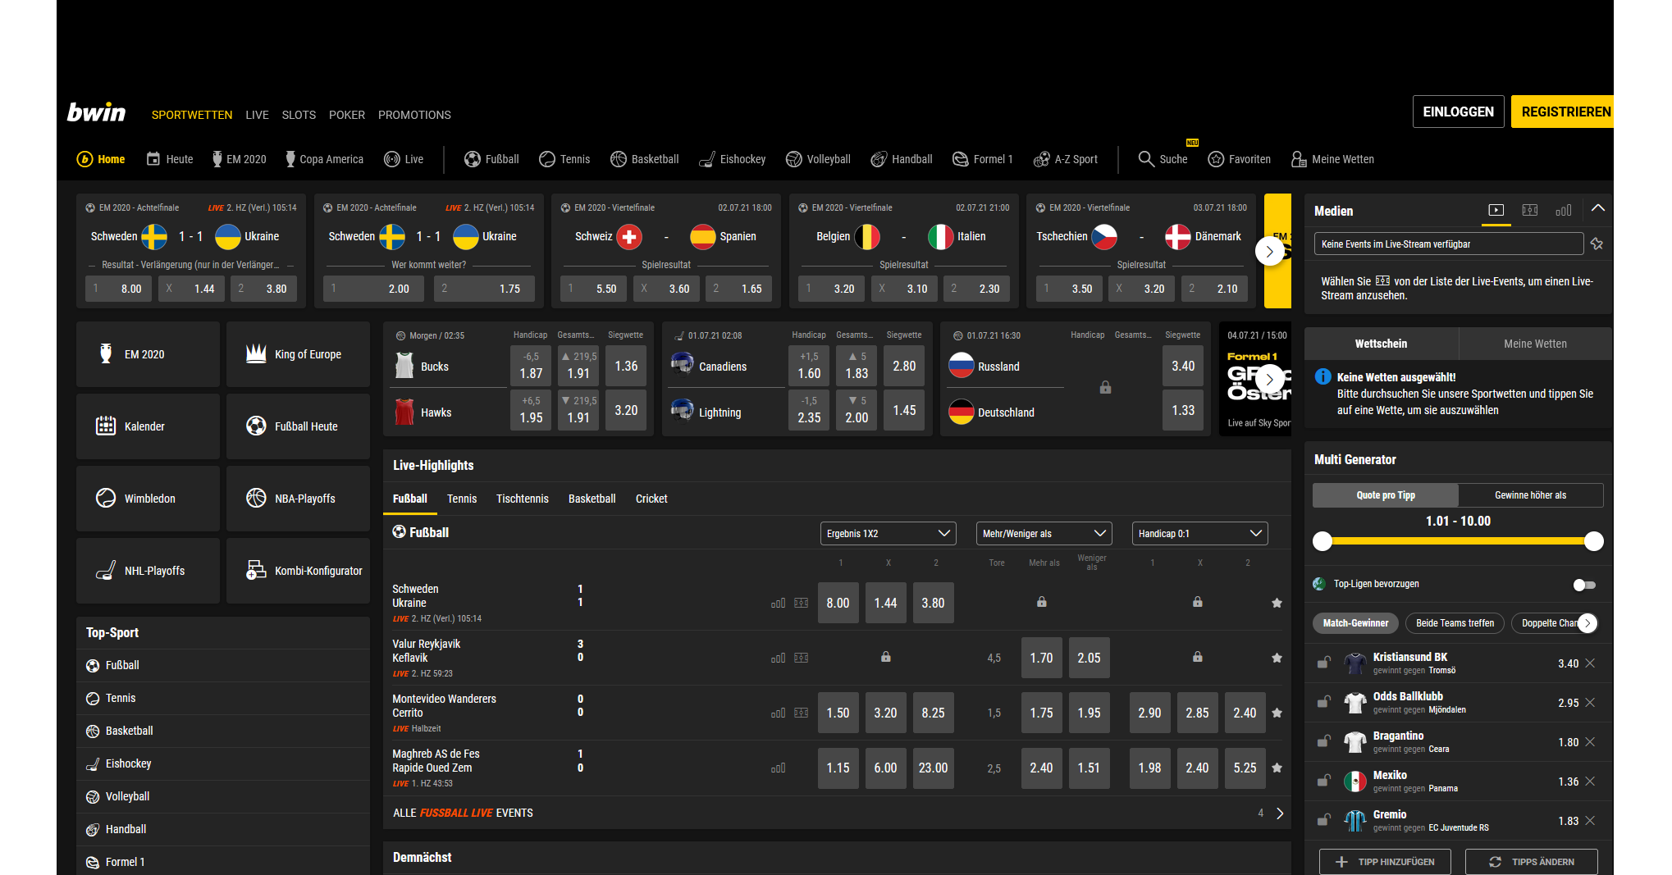
Task: Show next featured match cards arrow
Action: [x=1270, y=252]
